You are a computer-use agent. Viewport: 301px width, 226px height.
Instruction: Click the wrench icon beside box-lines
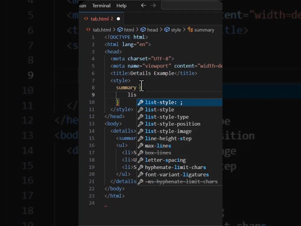(x=141, y=153)
